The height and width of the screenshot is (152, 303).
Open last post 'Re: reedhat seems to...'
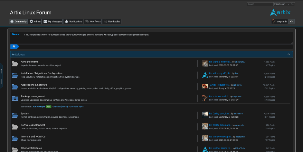tap(221, 148)
